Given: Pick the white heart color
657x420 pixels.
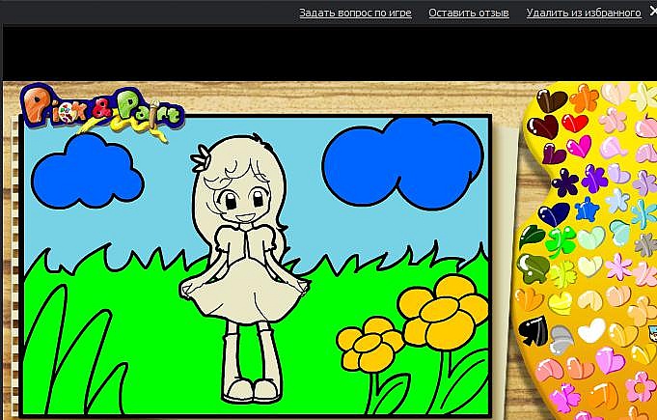Looking at the screenshot, I should pyautogui.click(x=591, y=330).
